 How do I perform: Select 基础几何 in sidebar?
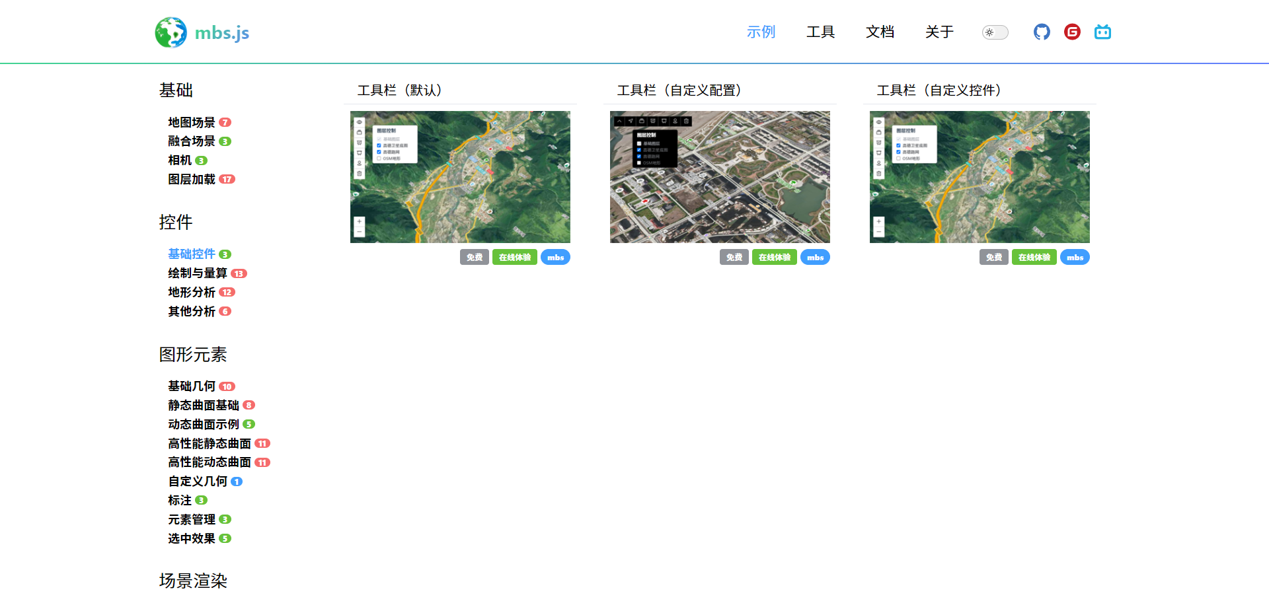coord(192,386)
